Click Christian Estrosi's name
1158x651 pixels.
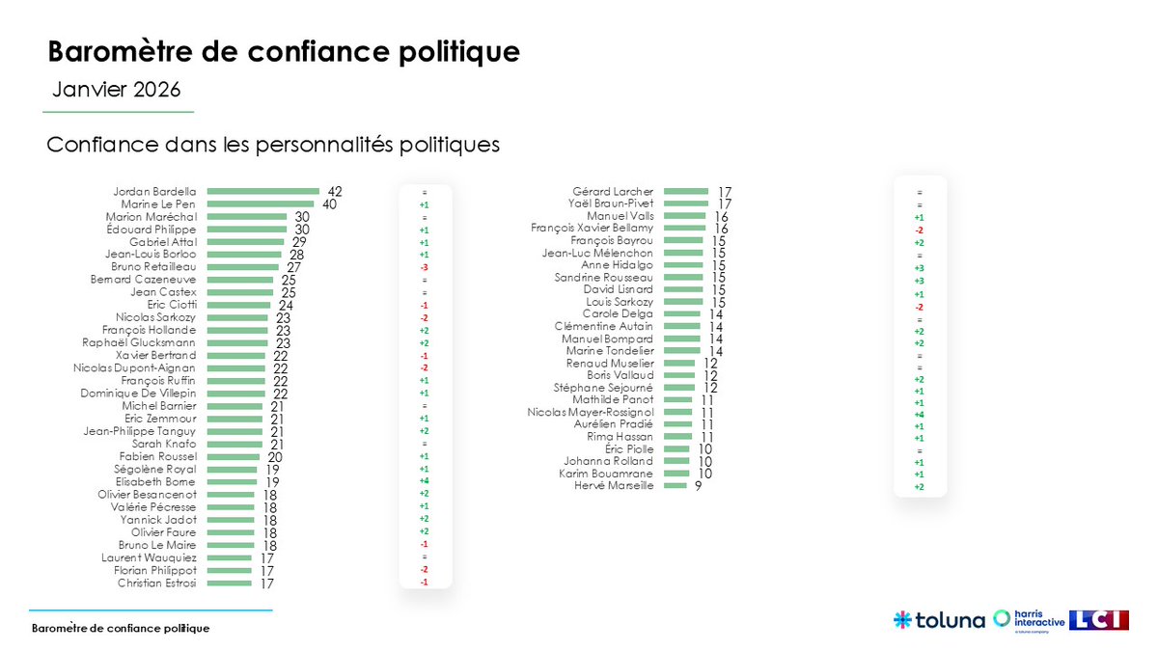[156, 583]
